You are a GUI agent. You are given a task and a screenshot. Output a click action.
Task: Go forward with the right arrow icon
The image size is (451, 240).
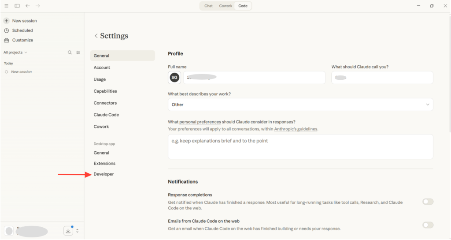click(38, 6)
